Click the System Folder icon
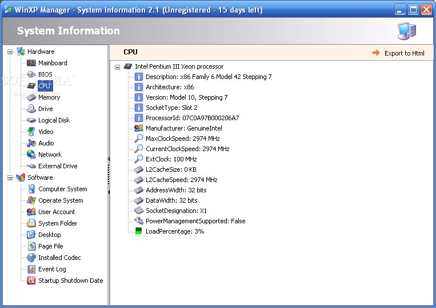This screenshot has height=308, width=436. tap(31, 223)
